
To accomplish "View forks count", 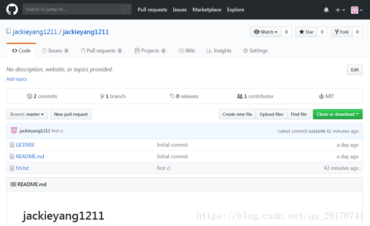I will click(x=357, y=32).
